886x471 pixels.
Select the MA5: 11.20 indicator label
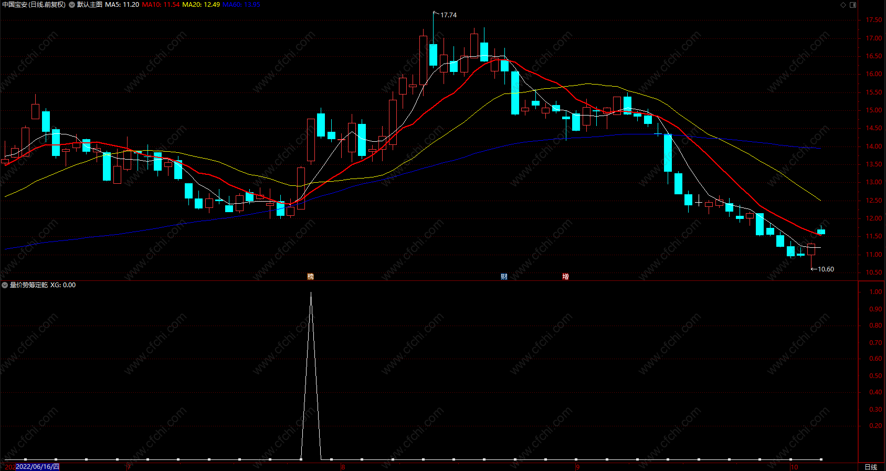pyautogui.click(x=122, y=5)
